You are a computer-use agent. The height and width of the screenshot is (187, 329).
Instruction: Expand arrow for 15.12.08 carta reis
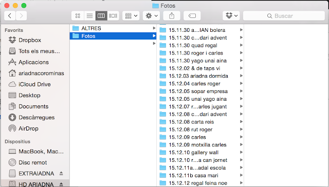(241, 122)
